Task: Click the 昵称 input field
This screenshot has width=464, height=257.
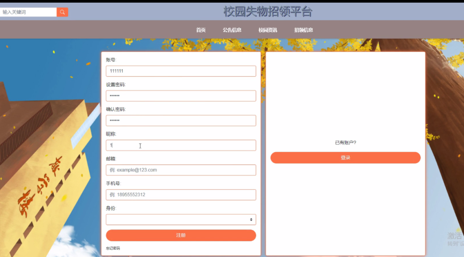Action: tap(181, 145)
